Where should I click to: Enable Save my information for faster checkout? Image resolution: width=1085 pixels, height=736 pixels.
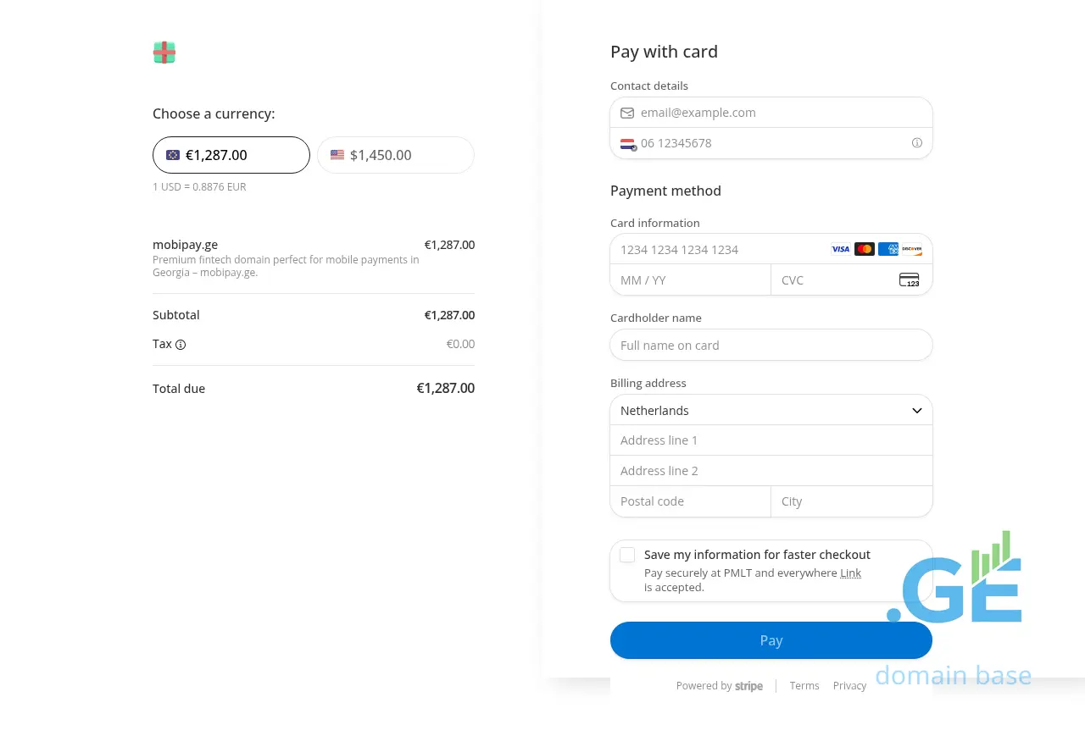pos(627,555)
